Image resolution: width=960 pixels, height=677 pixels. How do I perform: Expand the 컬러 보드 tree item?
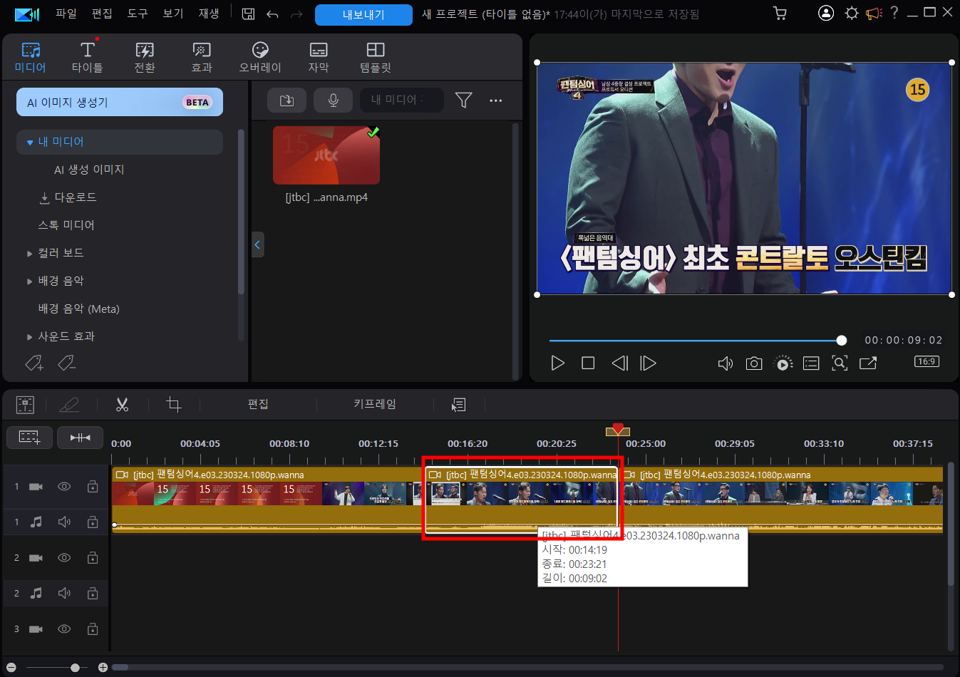30,254
